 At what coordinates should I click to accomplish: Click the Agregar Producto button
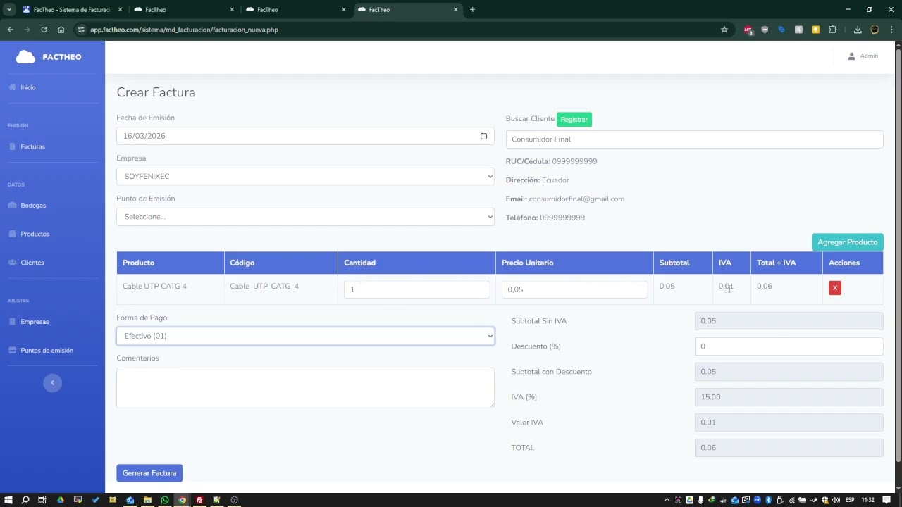[847, 242]
